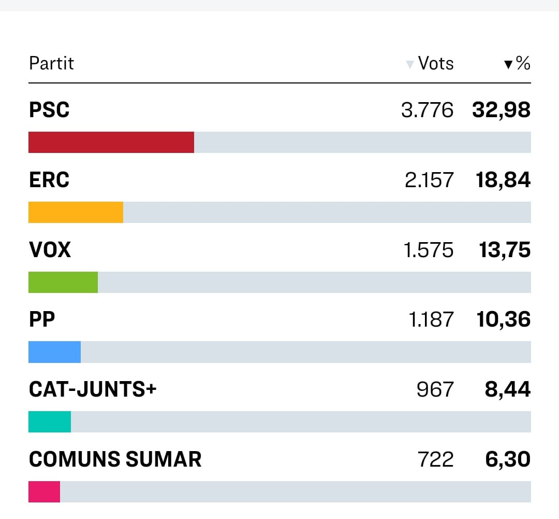Select the VOX party row label
Image resolution: width=559 pixels, height=519 pixels.
click(50, 249)
